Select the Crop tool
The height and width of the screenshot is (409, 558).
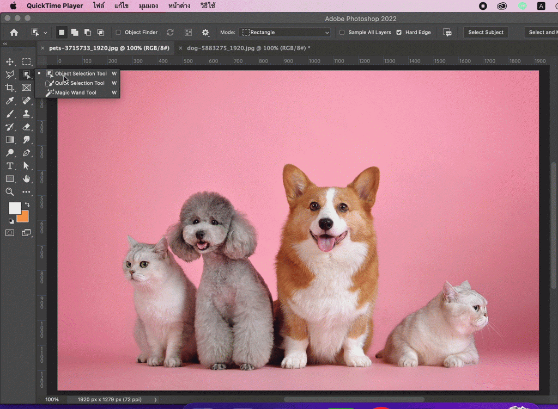[10, 88]
